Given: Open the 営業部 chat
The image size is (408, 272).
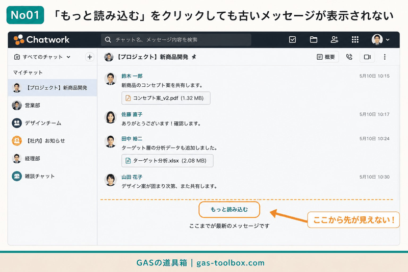Looking at the screenshot, I should pos(53,106).
